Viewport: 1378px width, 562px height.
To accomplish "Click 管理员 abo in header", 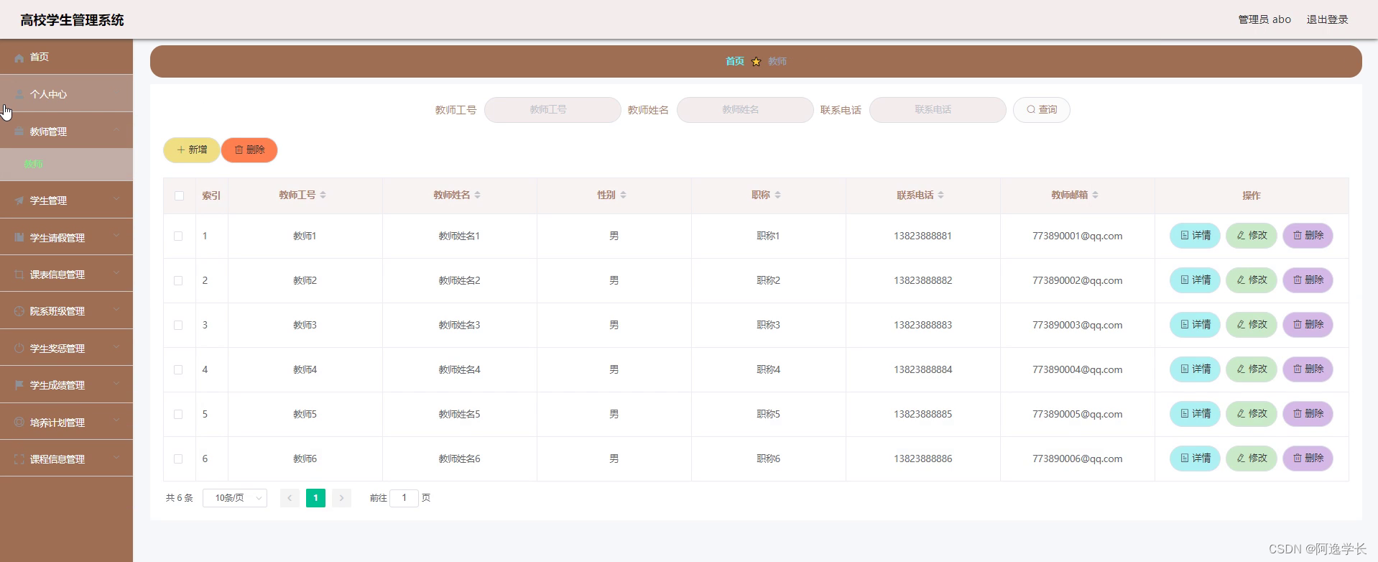I will pyautogui.click(x=1264, y=19).
